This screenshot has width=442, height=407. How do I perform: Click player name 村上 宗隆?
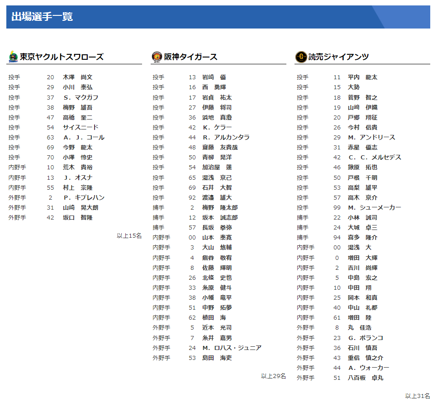pyautogui.click(x=77, y=188)
